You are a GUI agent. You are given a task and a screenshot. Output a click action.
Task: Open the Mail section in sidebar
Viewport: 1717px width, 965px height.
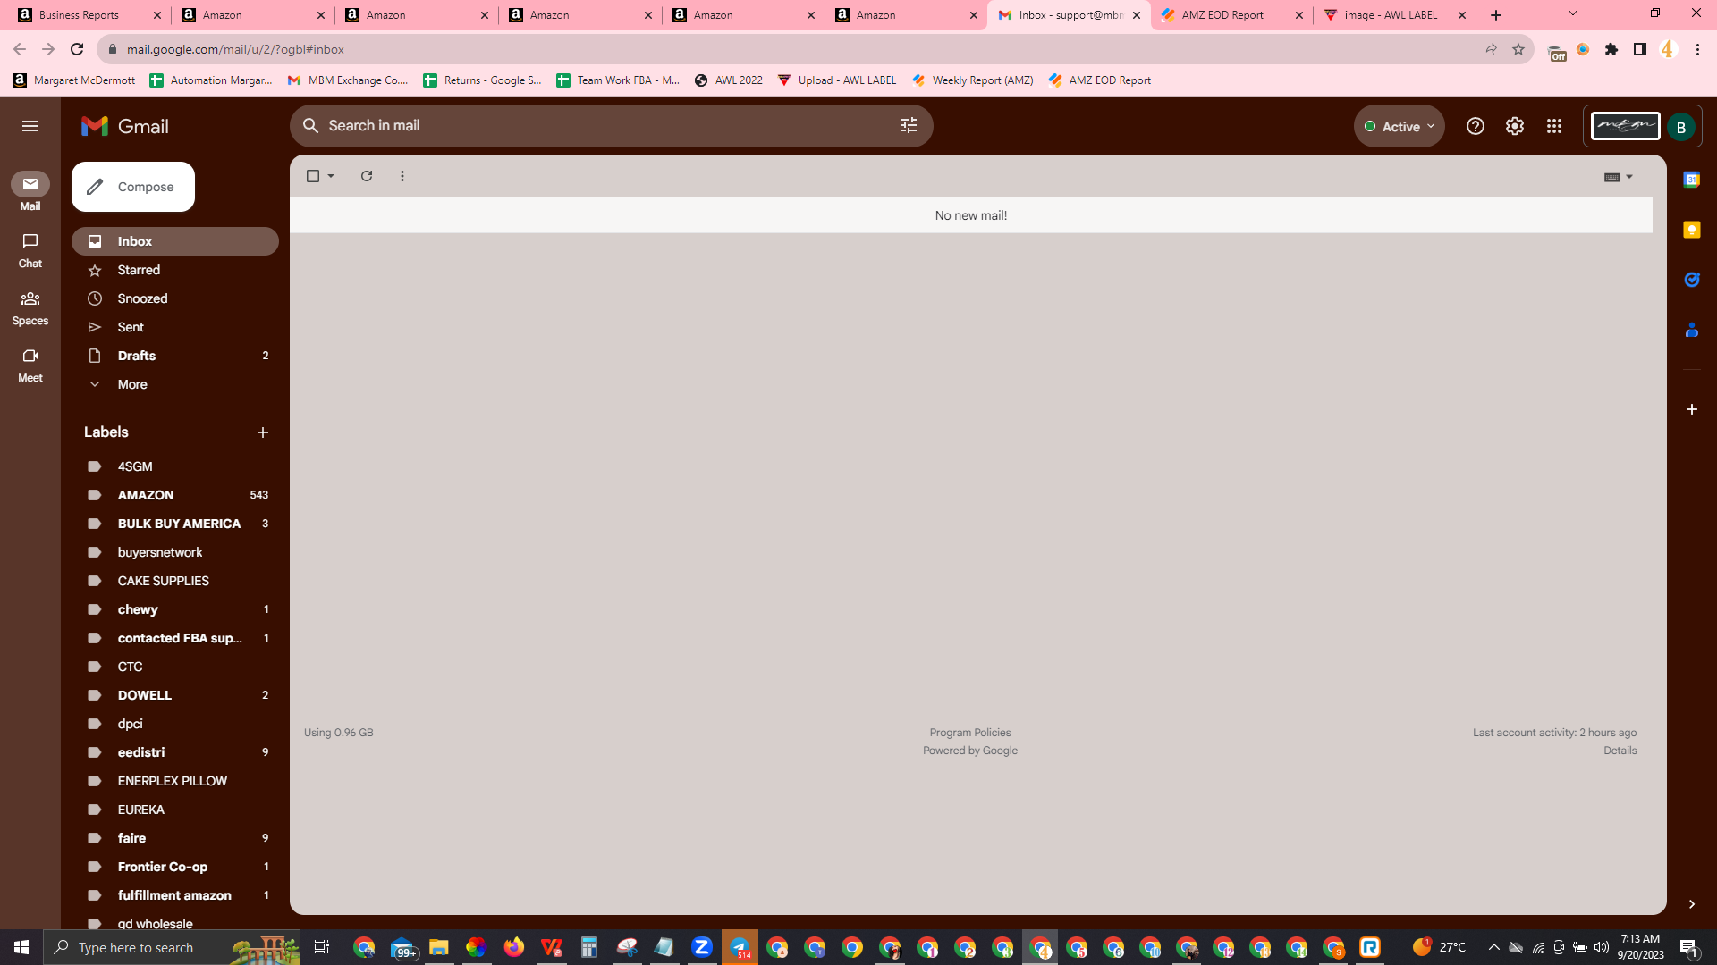[30, 192]
